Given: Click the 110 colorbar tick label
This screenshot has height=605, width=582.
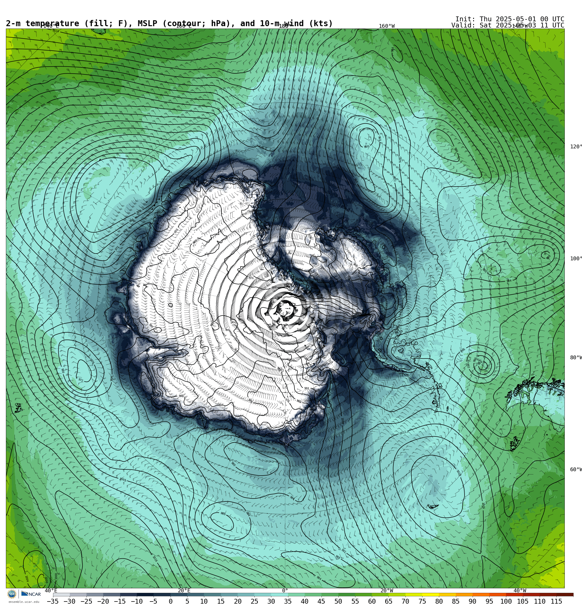Looking at the screenshot, I should [x=540, y=601].
